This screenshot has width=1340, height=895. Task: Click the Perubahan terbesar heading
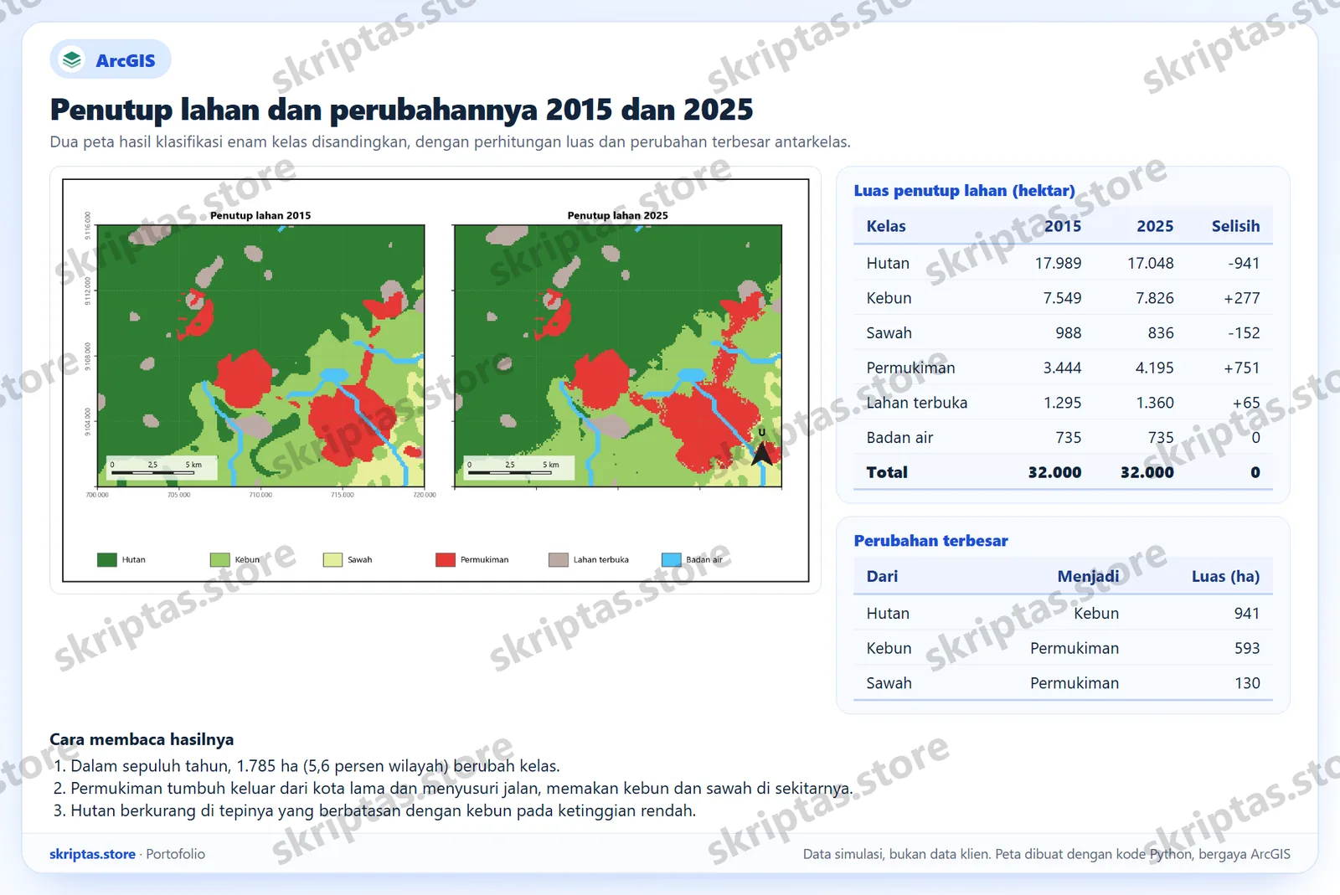click(930, 541)
